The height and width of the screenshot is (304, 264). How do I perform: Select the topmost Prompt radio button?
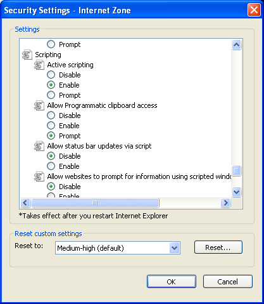[x=51, y=44]
